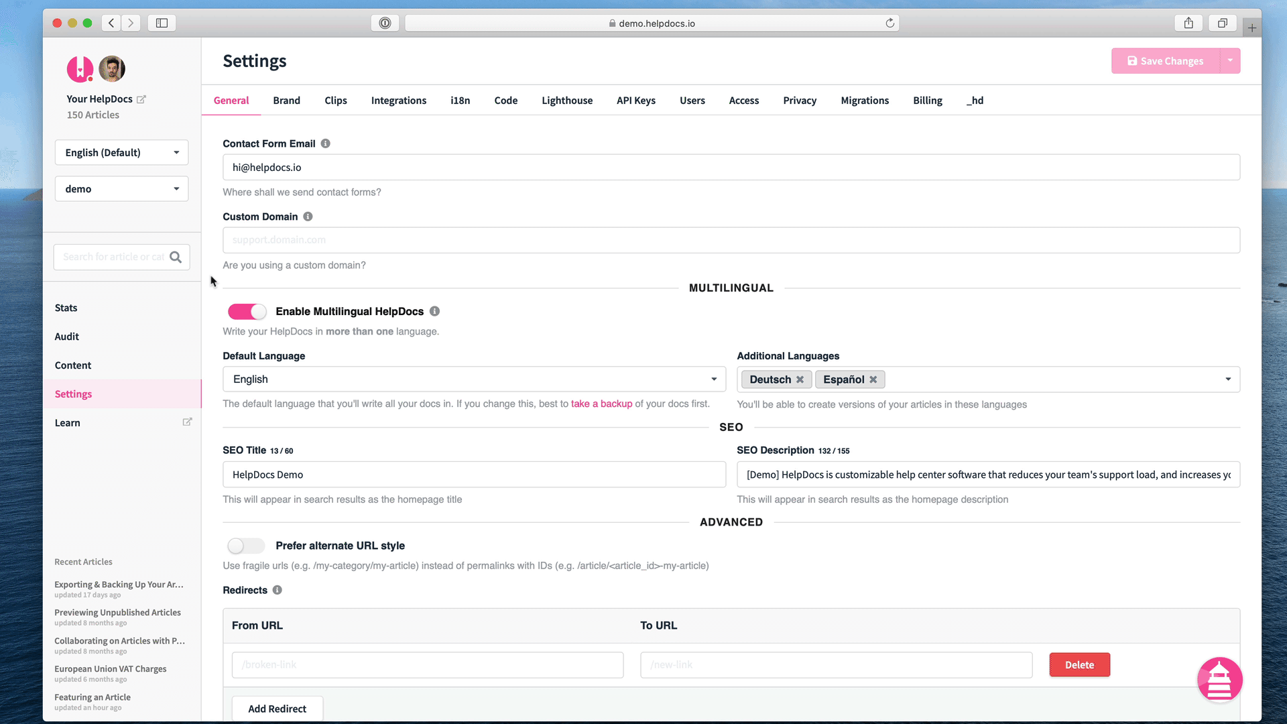Follow the take a backup link
The width and height of the screenshot is (1287, 724).
[601, 404]
